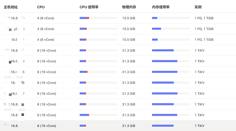
Task: Select CPU usage bar for host ending in 4
Action: [99, 61]
